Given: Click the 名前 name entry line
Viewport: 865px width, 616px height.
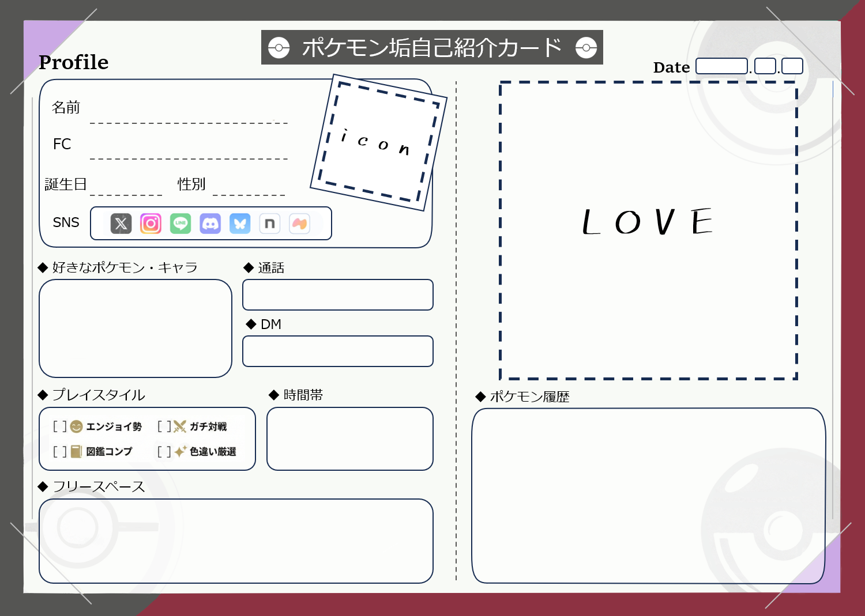Looking at the screenshot, I should (x=189, y=121).
